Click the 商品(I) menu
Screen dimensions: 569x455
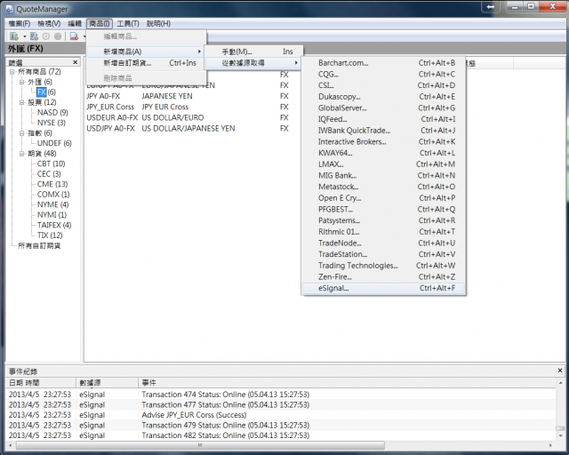[x=100, y=24]
